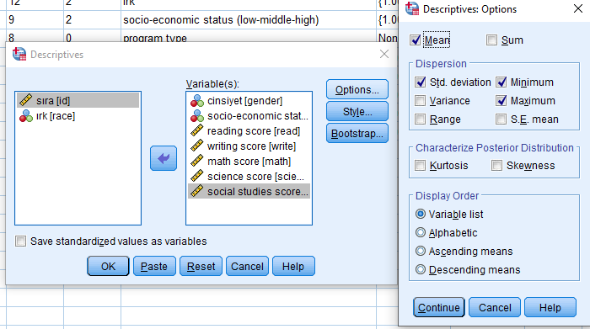Toggle the Std. deviation checkbox
The height and width of the screenshot is (329, 590).
(x=420, y=82)
